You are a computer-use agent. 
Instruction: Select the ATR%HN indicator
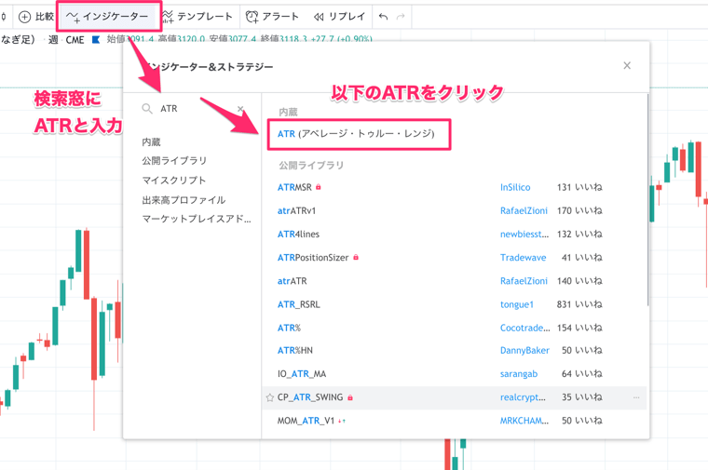point(295,351)
